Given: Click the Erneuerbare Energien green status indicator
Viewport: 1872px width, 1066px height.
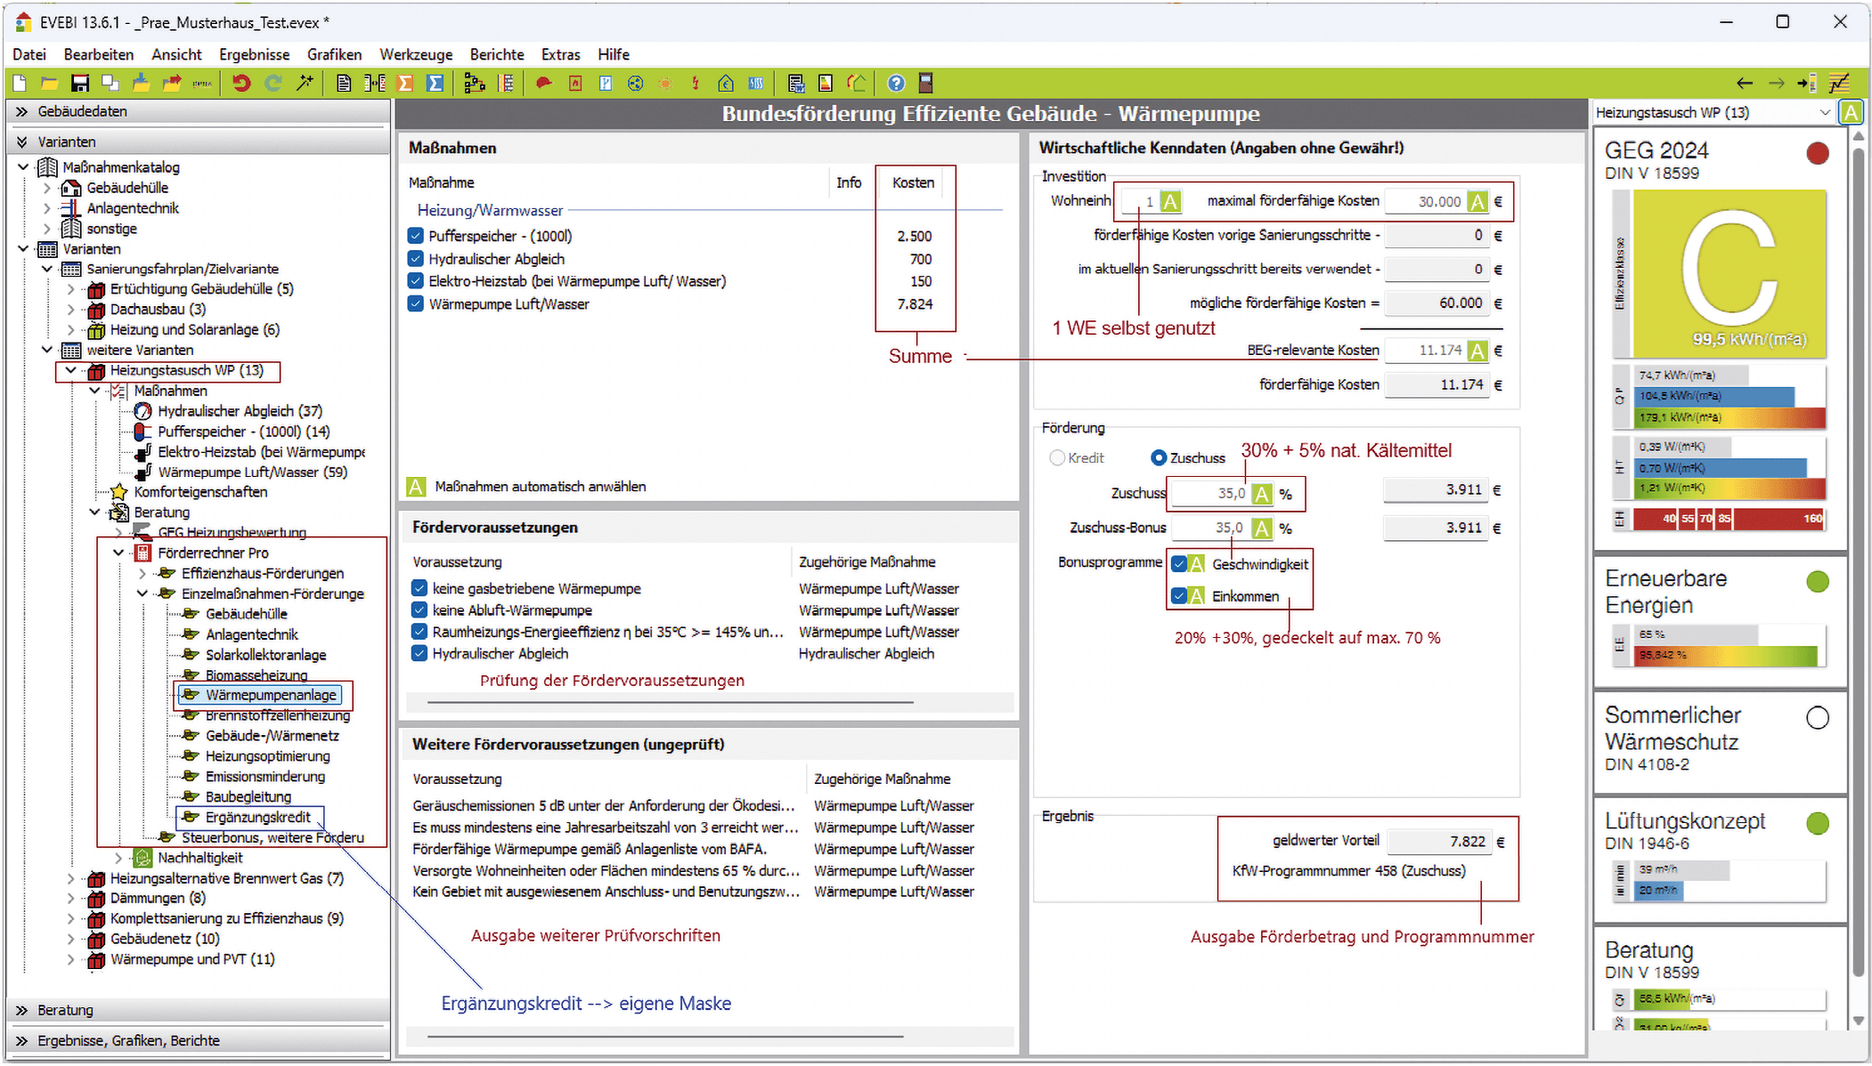Looking at the screenshot, I should [1818, 582].
